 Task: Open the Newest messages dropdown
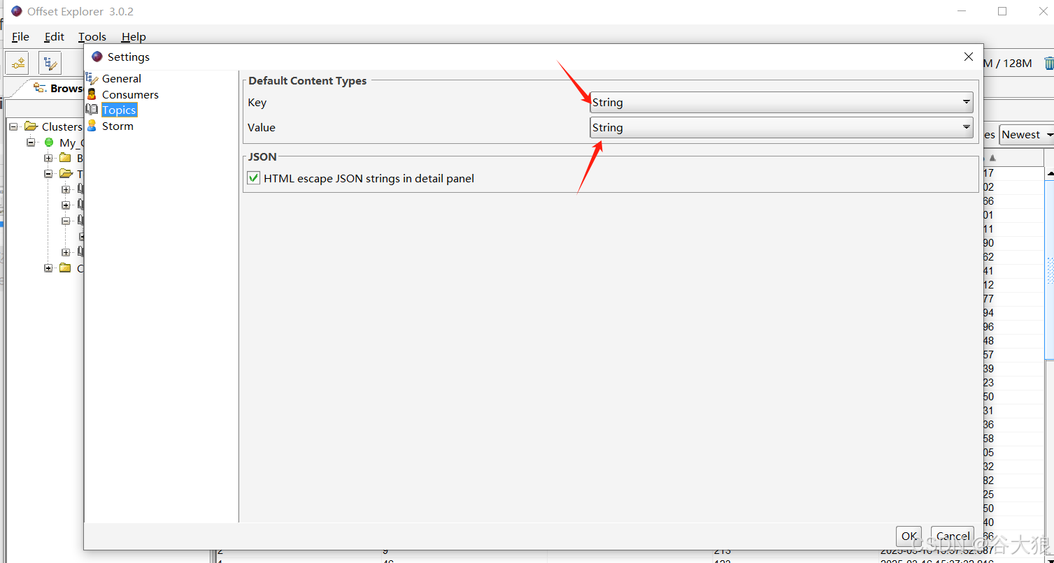tap(1026, 135)
